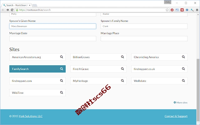The width and height of the screenshot is (200, 125).
Task: Click the field containing Keeler
Action: (x=144, y=14)
